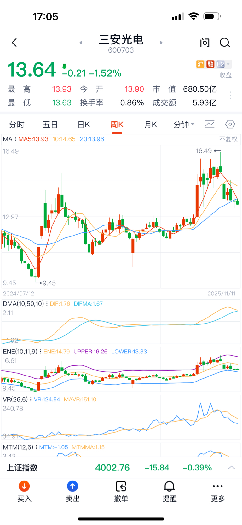Switch to 分时 chart tab
The width and height of the screenshot is (242, 525).
coord(17,125)
